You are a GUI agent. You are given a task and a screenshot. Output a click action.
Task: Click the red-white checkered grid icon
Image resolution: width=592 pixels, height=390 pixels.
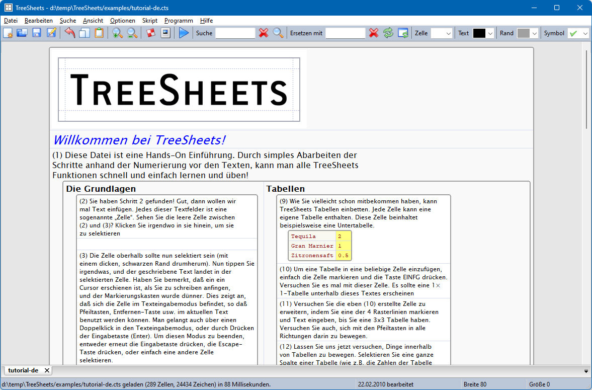pos(151,33)
